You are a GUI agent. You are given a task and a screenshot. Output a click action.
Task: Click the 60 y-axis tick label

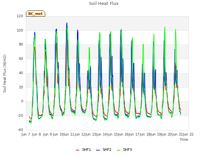pyautogui.click(x=21, y=58)
